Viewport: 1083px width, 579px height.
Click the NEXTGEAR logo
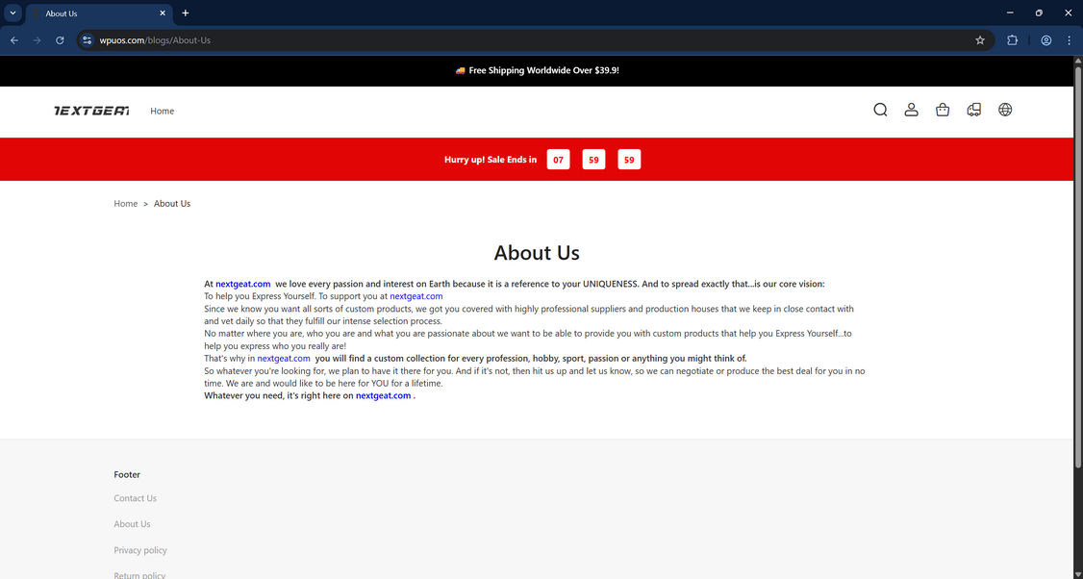coord(92,111)
